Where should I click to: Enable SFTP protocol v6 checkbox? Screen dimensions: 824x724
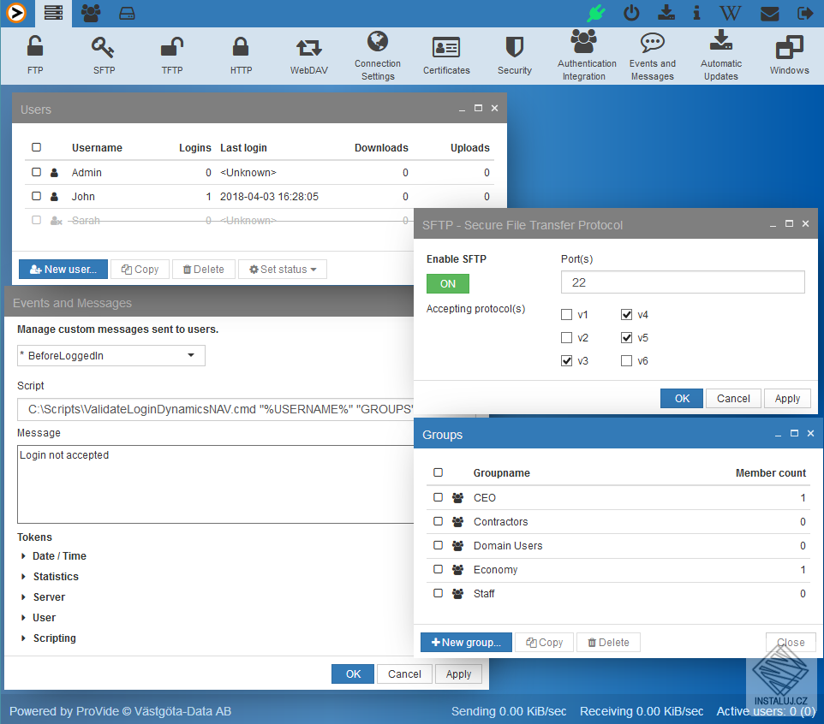click(x=626, y=360)
